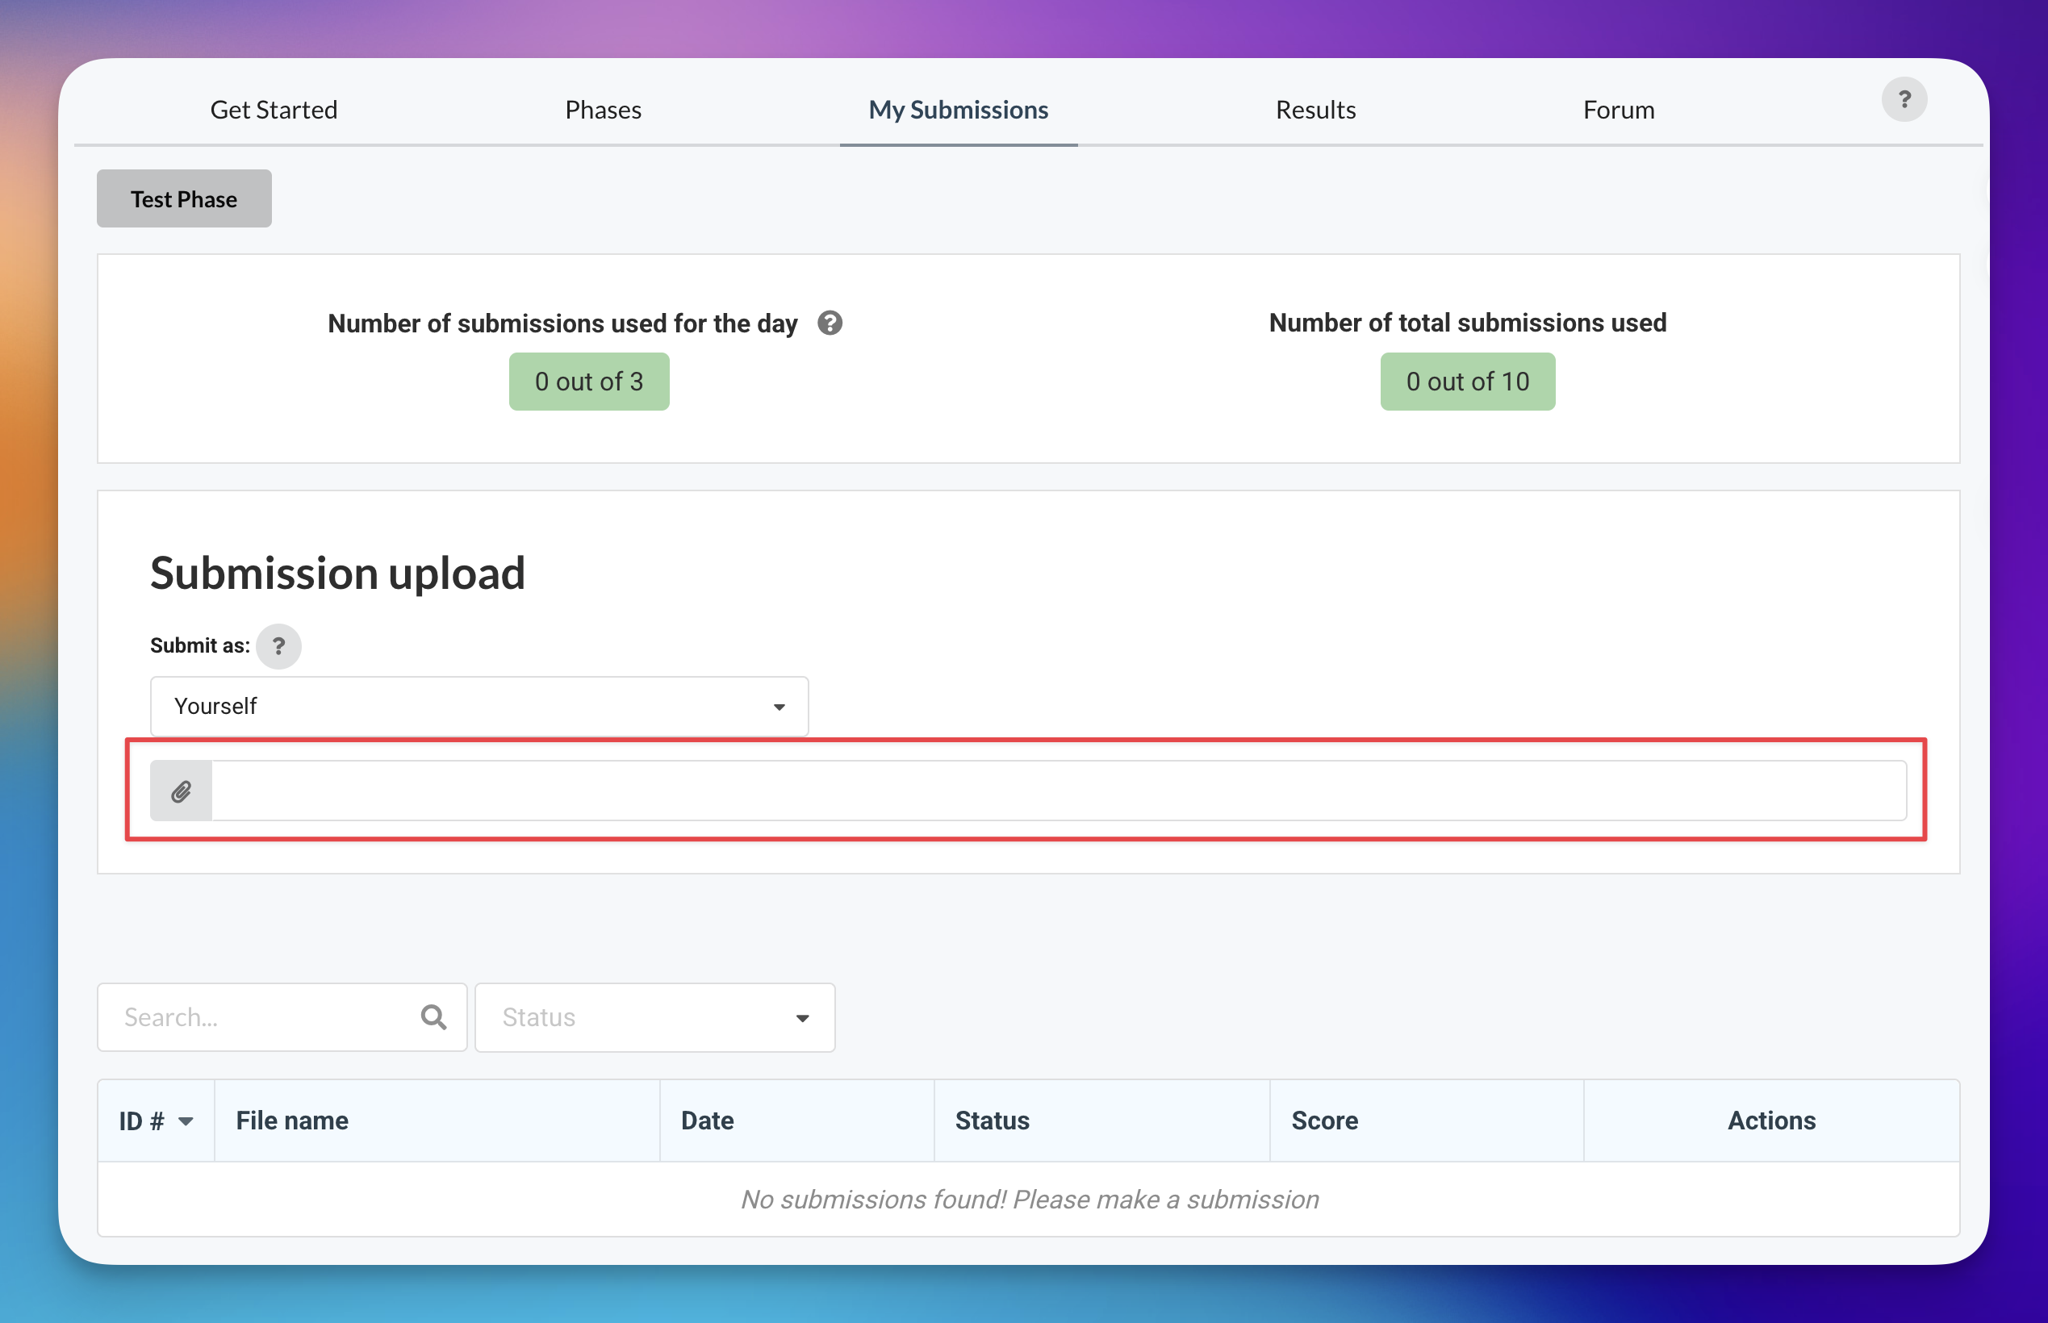The height and width of the screenshot is (1323, 2048).
Task: Select the My Submissions tab
Action: tap(958, 110)
